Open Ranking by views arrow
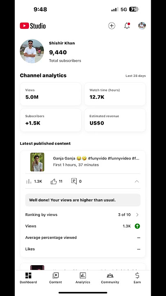 (137, 215)
